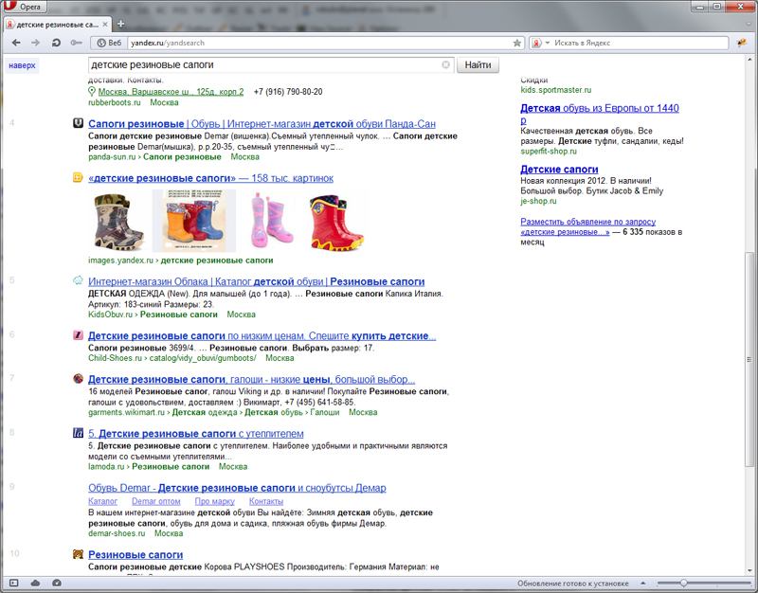Click the pink favicon of the Child-Shoes.ru result
758x593 pixels.
click(78, 335)
